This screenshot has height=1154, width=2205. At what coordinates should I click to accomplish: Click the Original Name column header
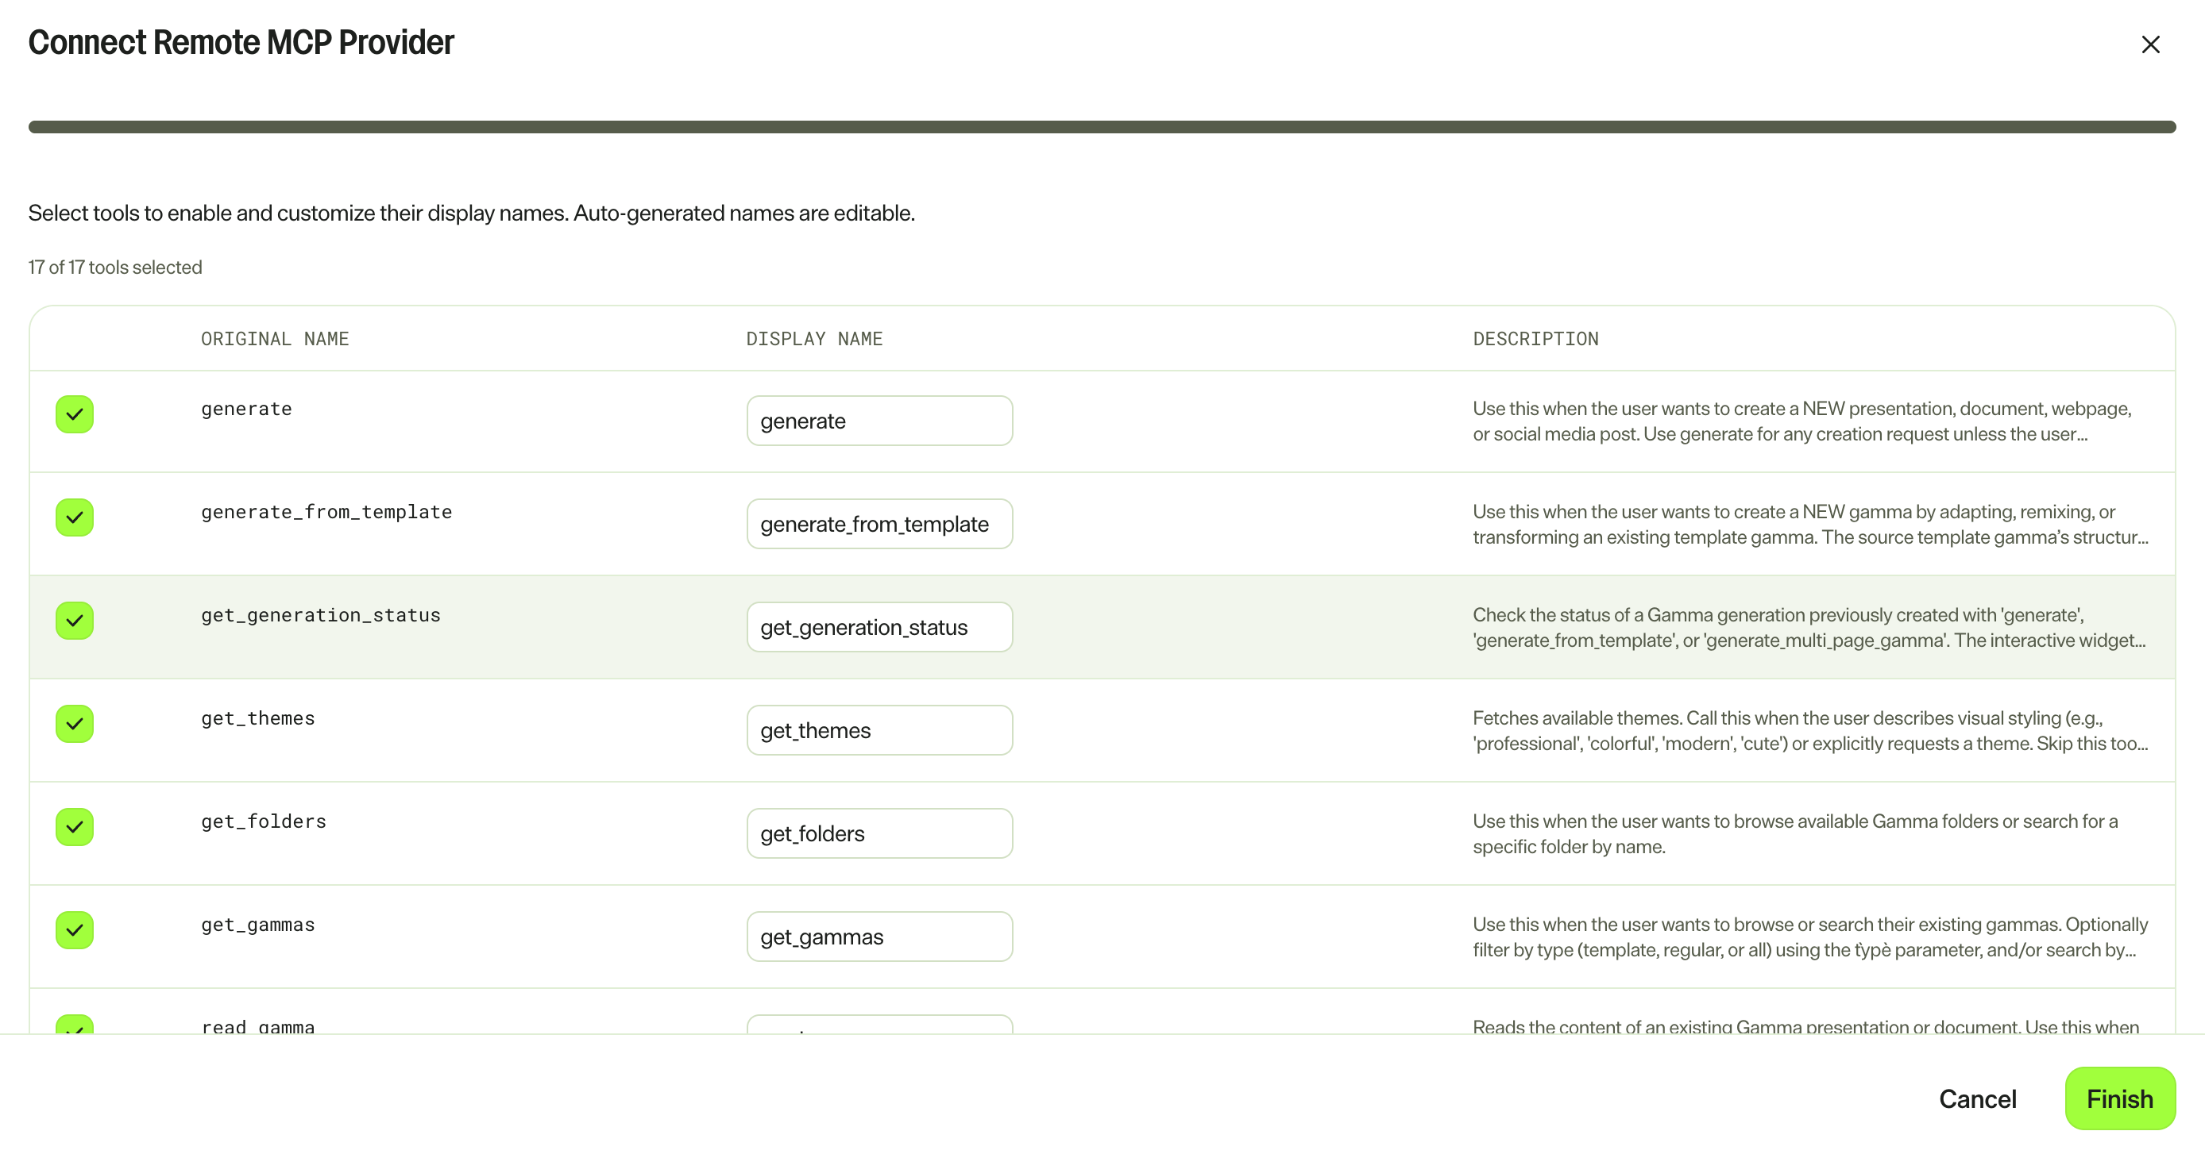275,339
